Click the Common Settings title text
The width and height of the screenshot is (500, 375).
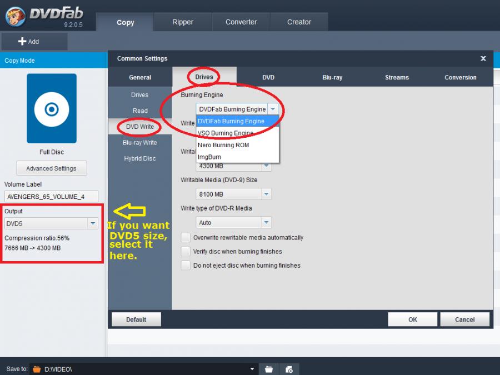(142, 59)
